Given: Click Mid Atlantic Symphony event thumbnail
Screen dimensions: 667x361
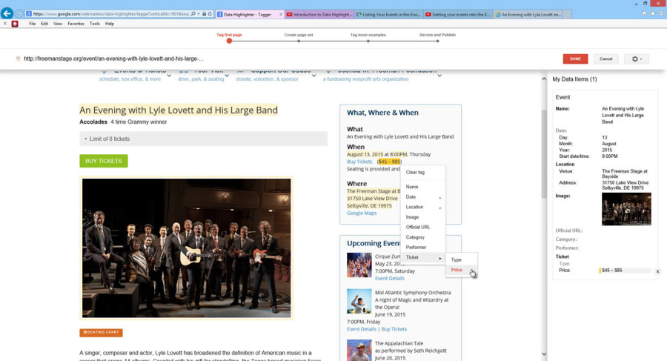Looking at the screenshot, I should (x=359, y=301).
